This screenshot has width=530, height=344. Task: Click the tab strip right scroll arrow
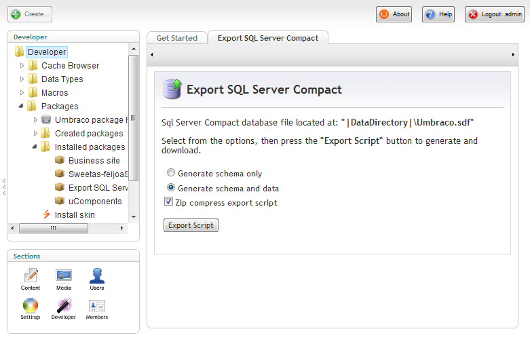[x=513, y=54]
